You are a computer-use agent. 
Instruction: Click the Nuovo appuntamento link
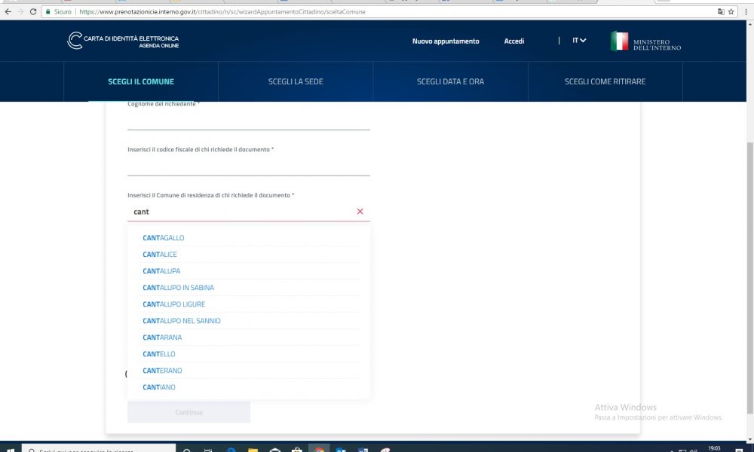point(446,41)
